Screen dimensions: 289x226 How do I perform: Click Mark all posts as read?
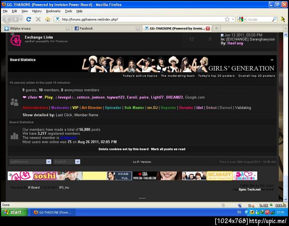(168, 149)
